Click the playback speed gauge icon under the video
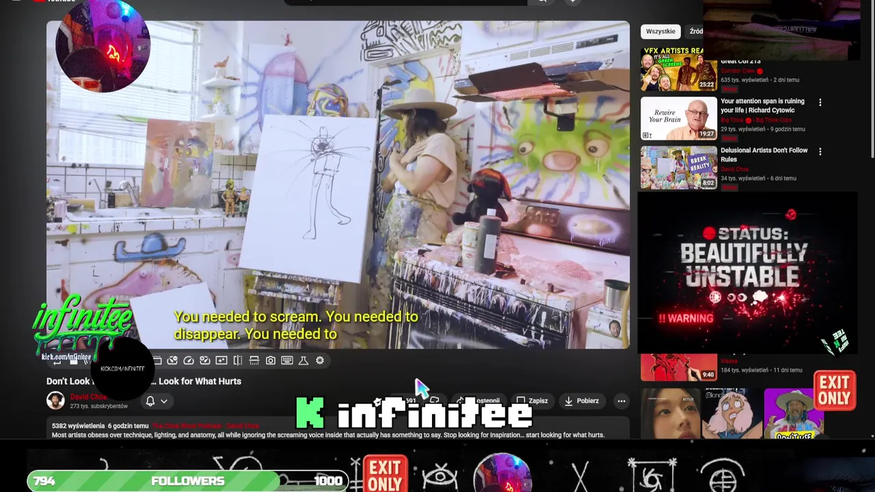 (189, 360)
